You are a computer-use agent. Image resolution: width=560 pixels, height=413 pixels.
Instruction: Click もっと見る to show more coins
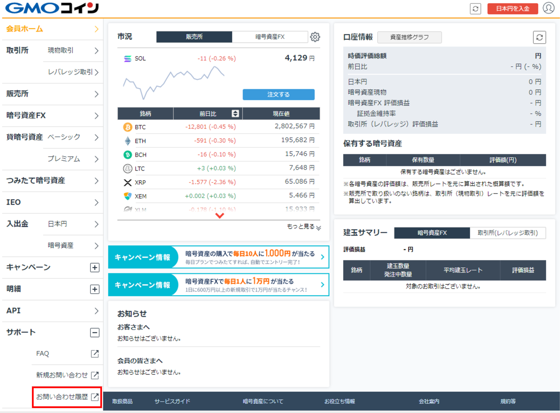point(304,227)
